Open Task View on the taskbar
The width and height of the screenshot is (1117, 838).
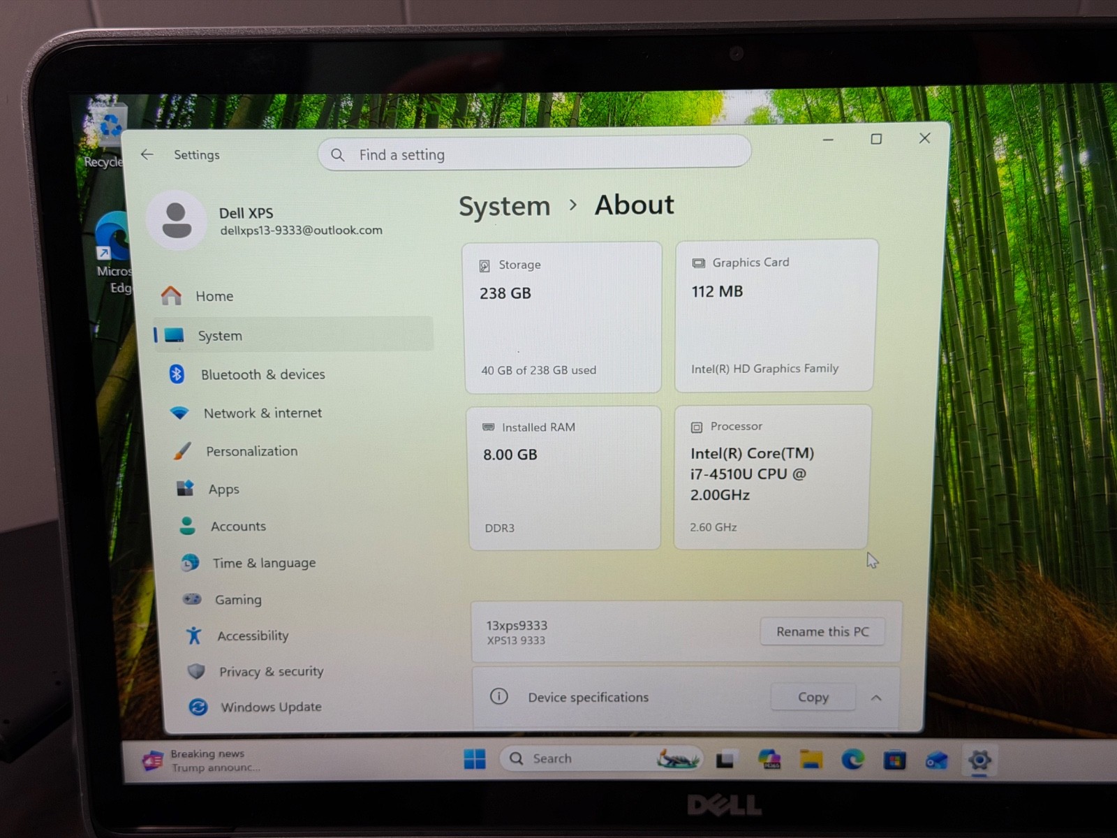[x=726, y=759]
